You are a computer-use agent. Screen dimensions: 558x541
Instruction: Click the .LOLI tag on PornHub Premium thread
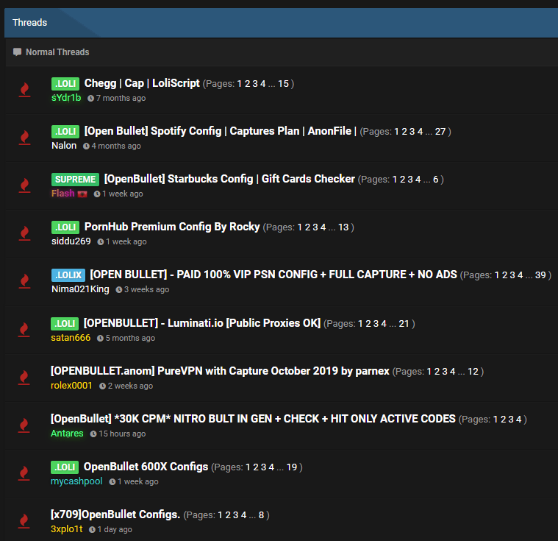click(x=65, y=227)
